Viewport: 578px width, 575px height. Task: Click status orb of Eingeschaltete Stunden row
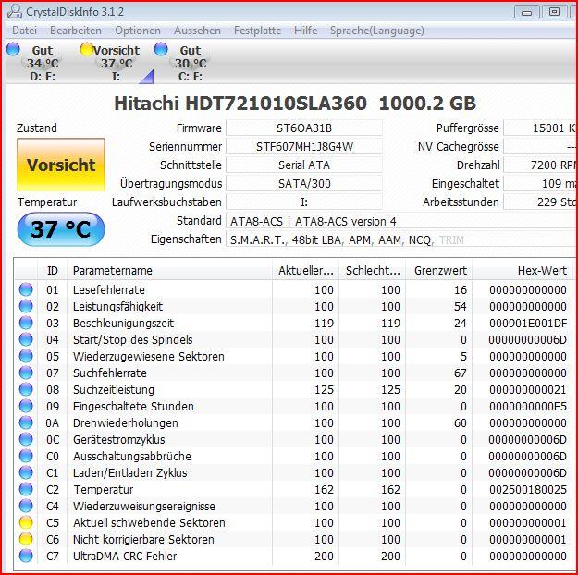pyautogui.click(x=26, y=406)
